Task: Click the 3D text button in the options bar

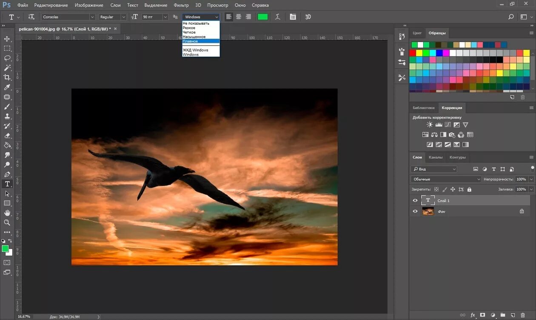Action: (x=308, y=17)
